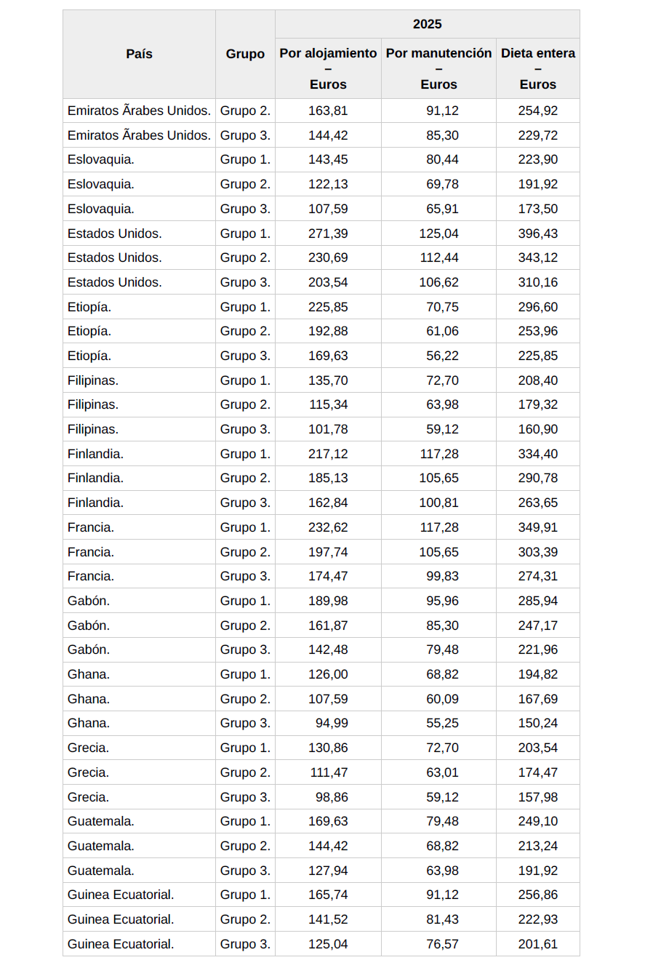Select Francia Grupo 1 Dieta entera 349,91
The width and height of the screenshot is (645, 960).
coord(537,527)
